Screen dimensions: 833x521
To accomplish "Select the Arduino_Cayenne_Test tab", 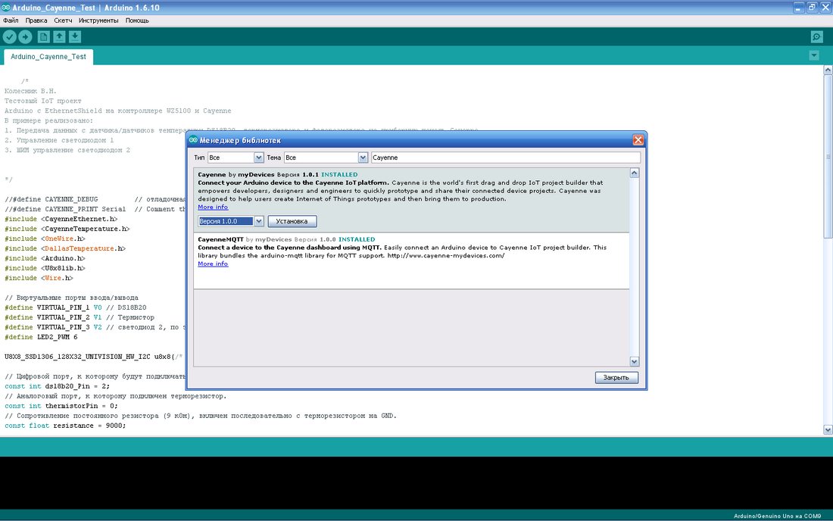I will 48,57.
